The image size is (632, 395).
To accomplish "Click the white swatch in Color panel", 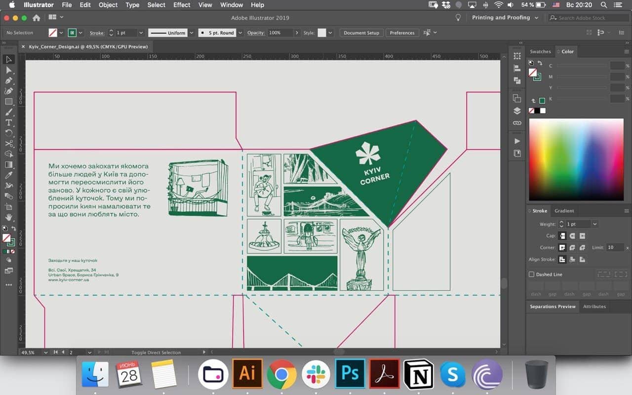I will click(x=543, y=111).
